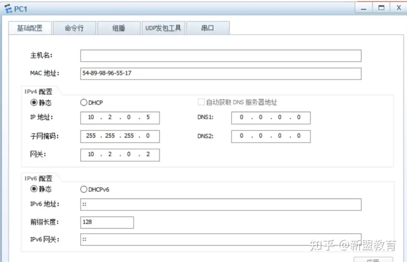407x262 pixels.
Task: Click the IPv6 地址 input field
Action: pyautogui.click(x=221, y=205)
